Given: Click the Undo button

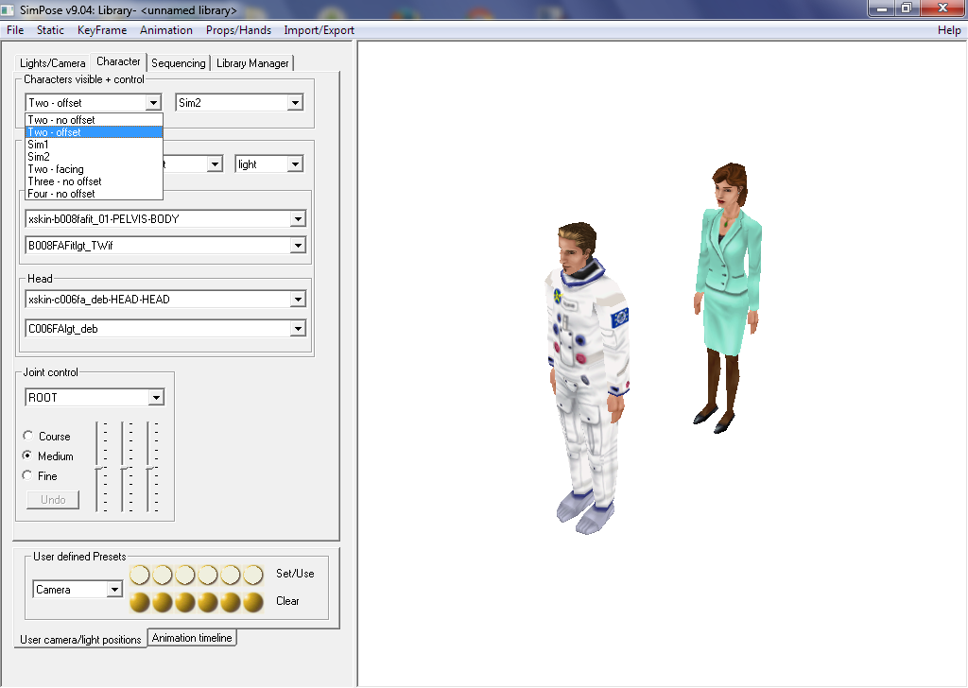Looking at the screenshot, I should (53, 500).
